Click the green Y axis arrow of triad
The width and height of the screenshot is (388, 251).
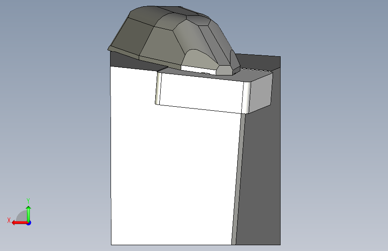click(x=29, y=214)
